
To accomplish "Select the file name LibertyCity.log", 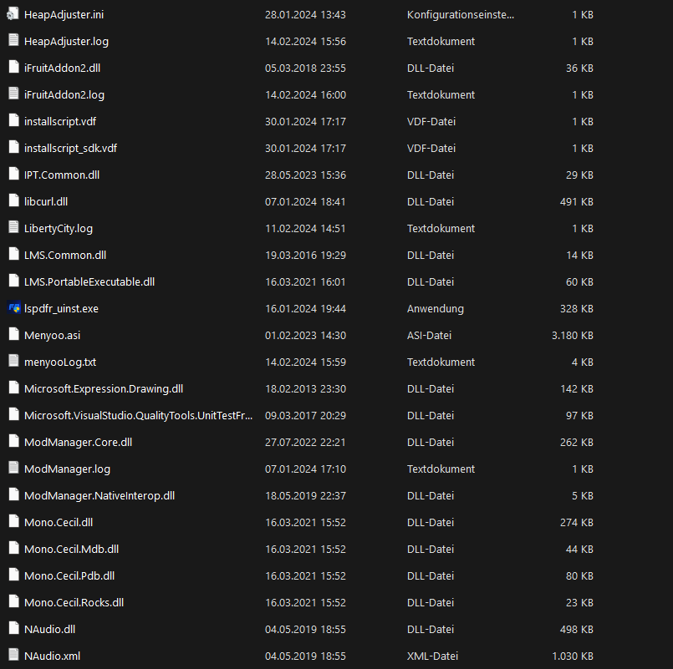I will point(59,228).
